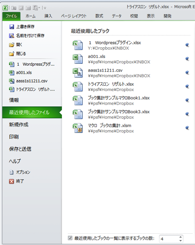Open sidebar recent file aass1s11211.csv
This screenshot has width=195, height=245.
click(x=28, y=81)
